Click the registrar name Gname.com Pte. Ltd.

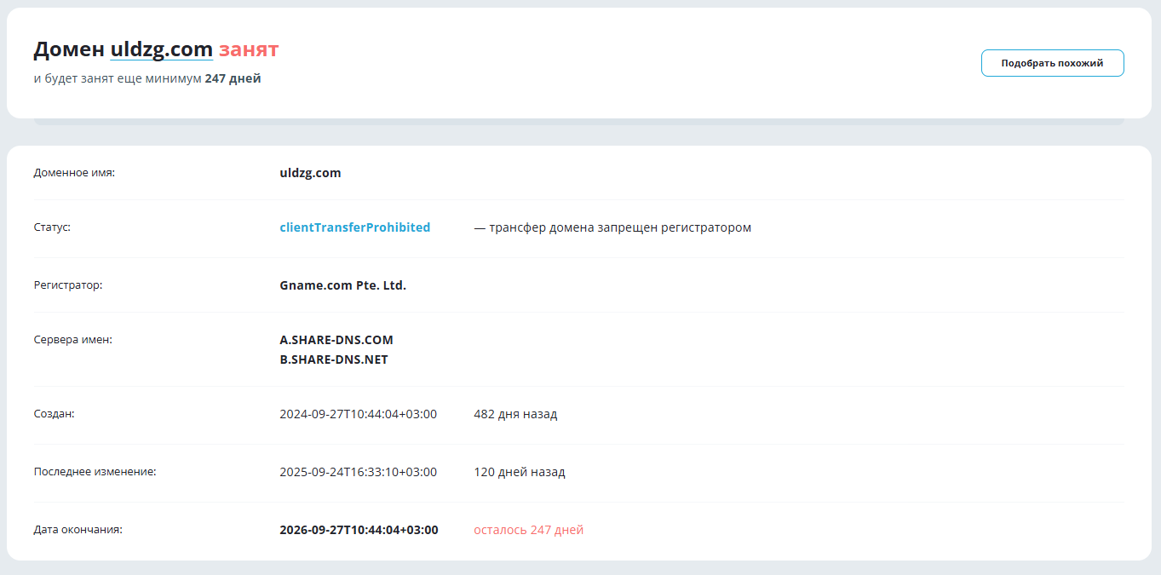(342, 285)
